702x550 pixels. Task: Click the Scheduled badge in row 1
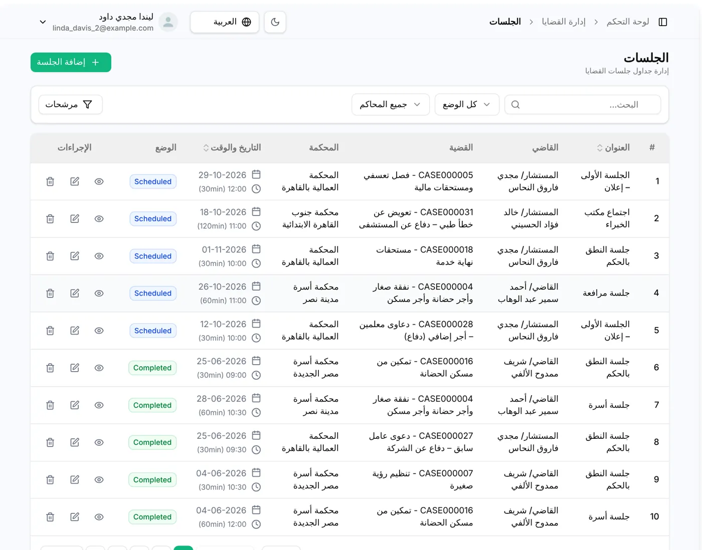[153, 181]
